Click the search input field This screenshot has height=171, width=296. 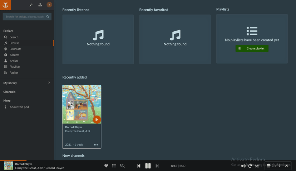[24, 17]
